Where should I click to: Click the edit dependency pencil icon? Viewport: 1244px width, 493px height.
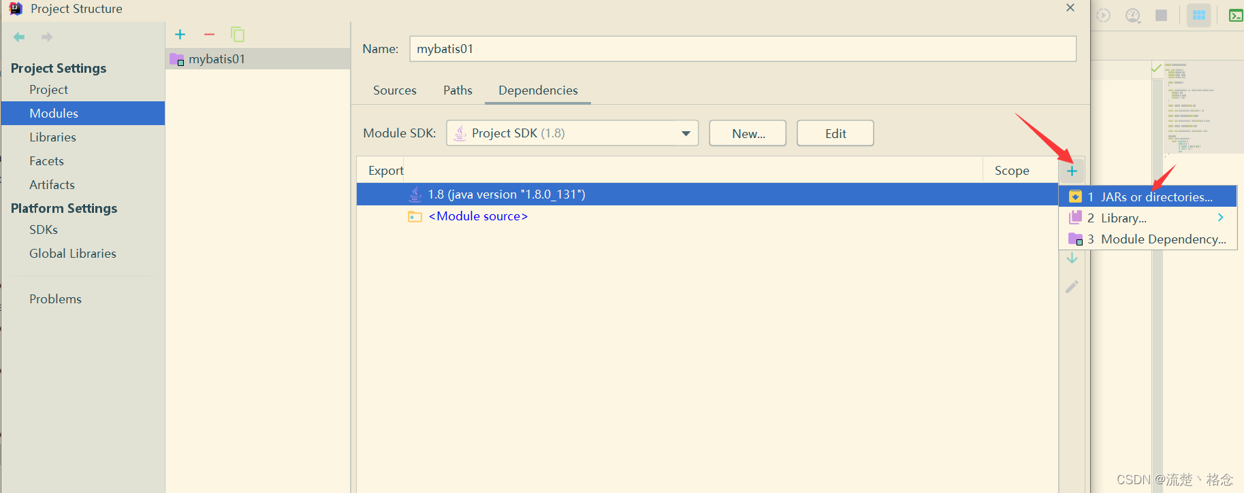1072,287
